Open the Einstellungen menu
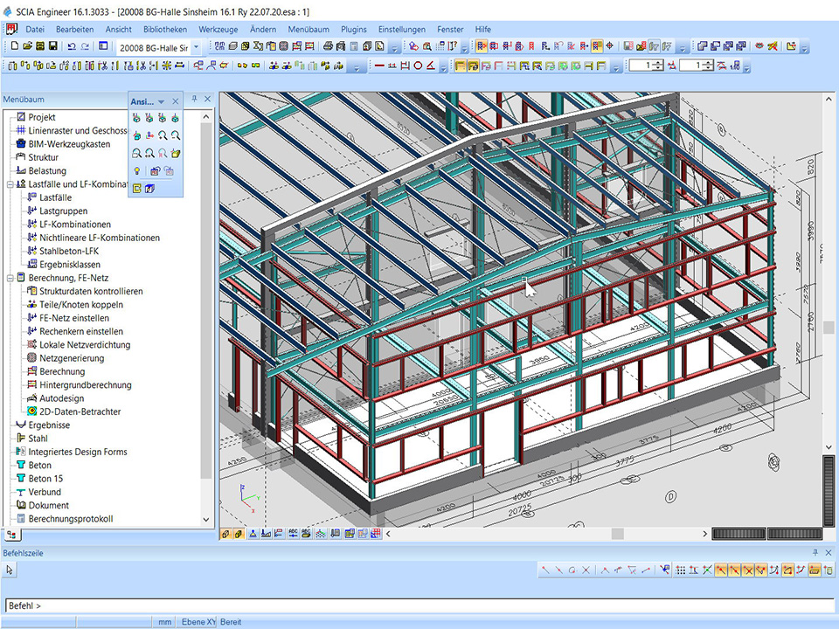This screenshot has height=629, width=839. [401, 29]
